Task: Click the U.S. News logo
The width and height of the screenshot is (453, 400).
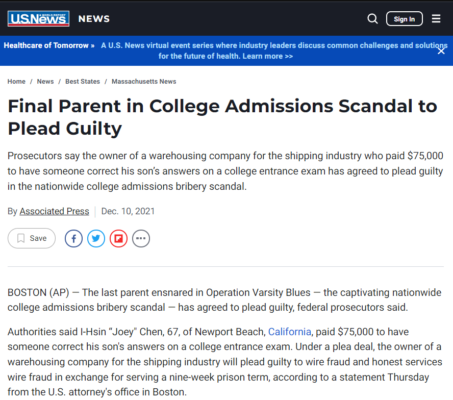Action: tap(38, 19)
